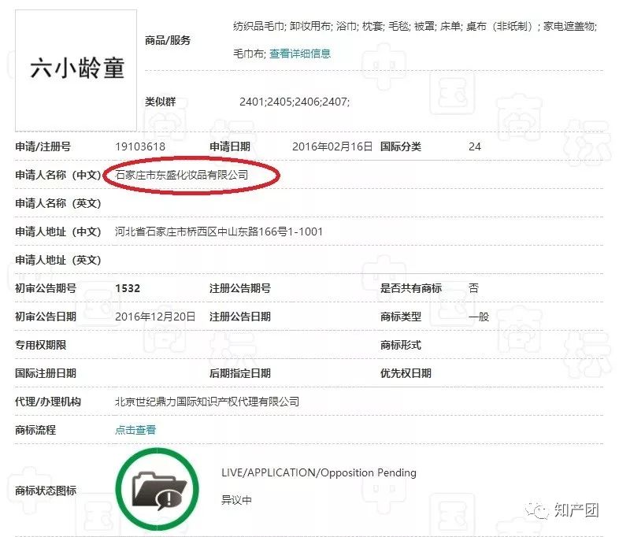
Task: Select the application date 2016年02月16日
Action: (332, 146)
